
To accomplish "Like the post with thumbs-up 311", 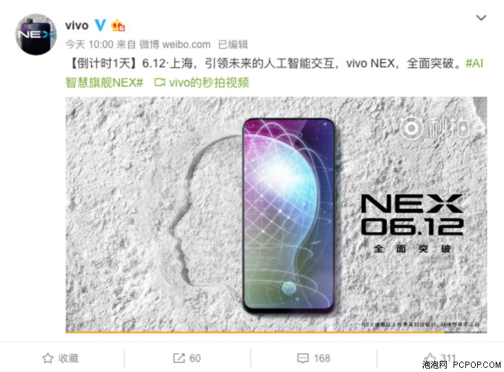I will (440, 358).
